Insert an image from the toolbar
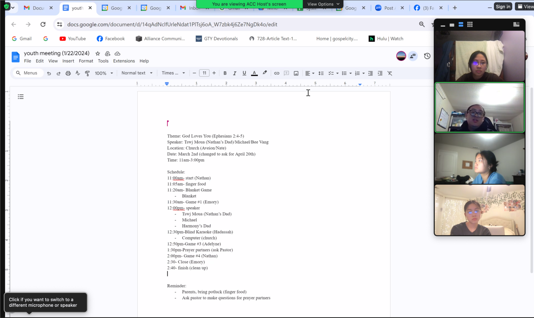Viewport: 534px width, 318px height. tap(296, 73)
